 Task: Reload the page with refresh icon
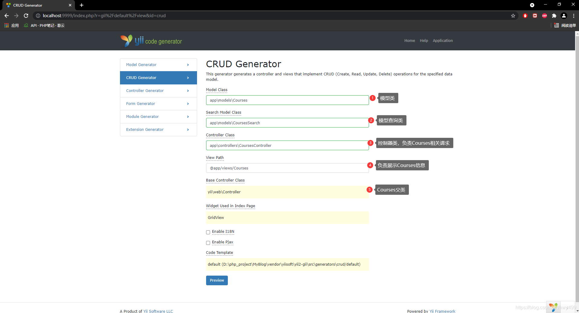(26, 16)
